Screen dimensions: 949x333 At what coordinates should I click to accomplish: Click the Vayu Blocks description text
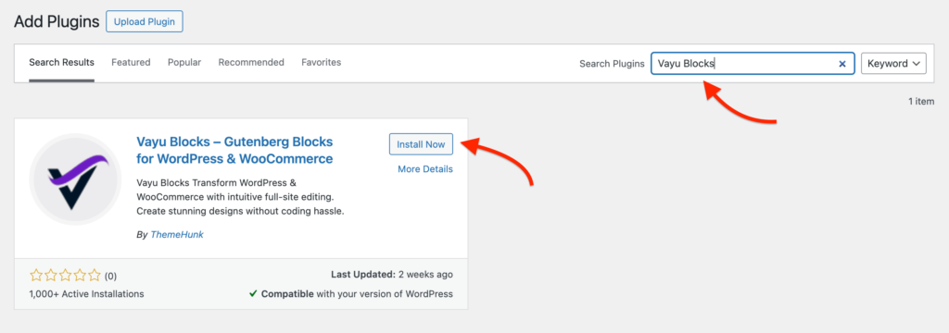pos(240,197)
